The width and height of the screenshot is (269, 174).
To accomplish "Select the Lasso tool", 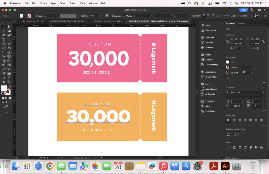I will point(9,31).
